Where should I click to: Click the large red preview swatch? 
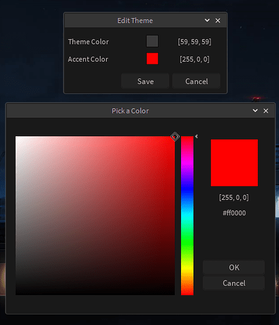[x=234, y=163]
